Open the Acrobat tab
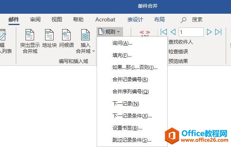Viewport: 231px width, 147px height. (x=105, y=19)
